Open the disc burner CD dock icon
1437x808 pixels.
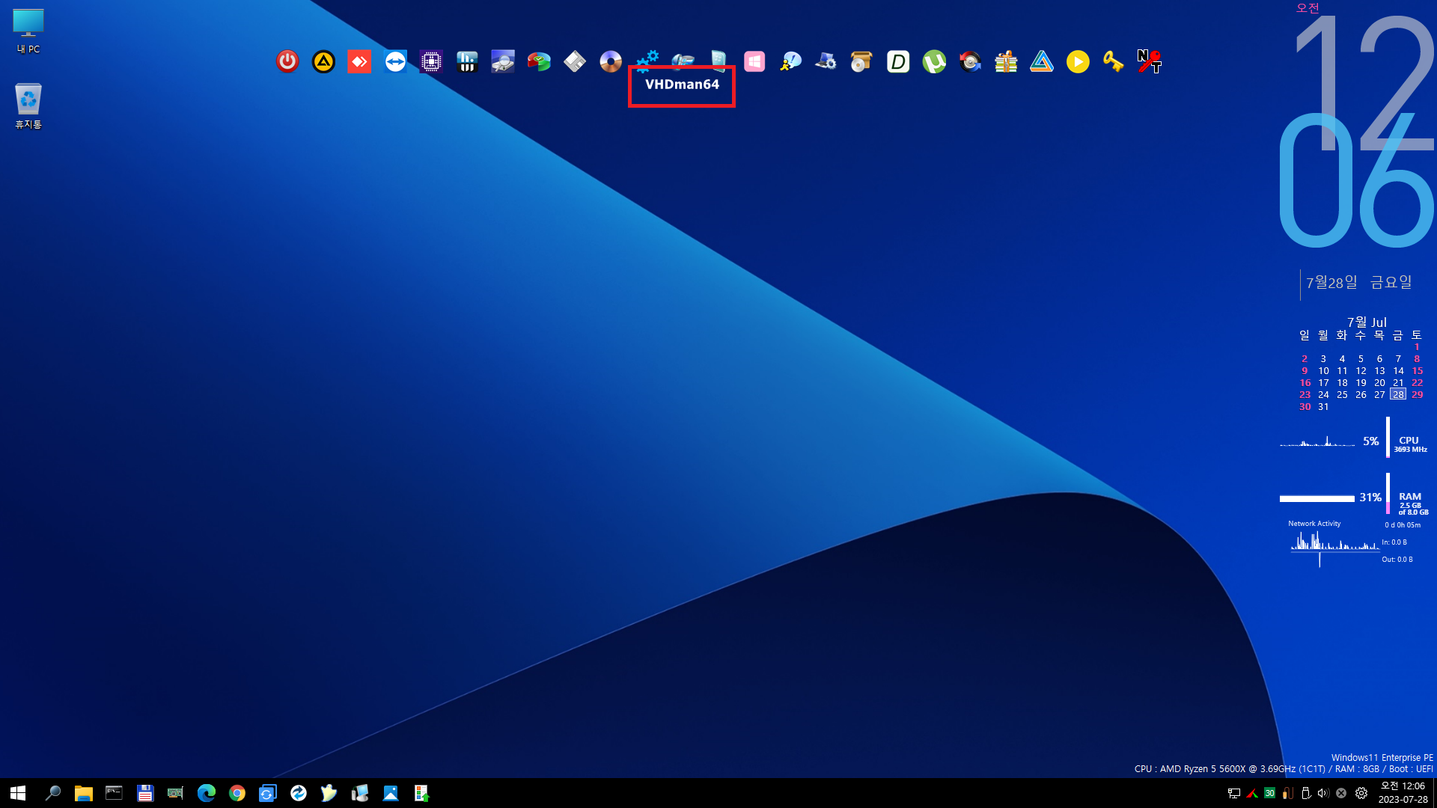[611, 61]
